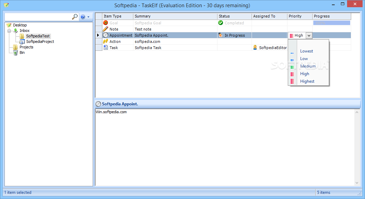The width and height of the screenshot is (365, 199).
Task: Select the Desktop tree node
Action: (20, 25)
